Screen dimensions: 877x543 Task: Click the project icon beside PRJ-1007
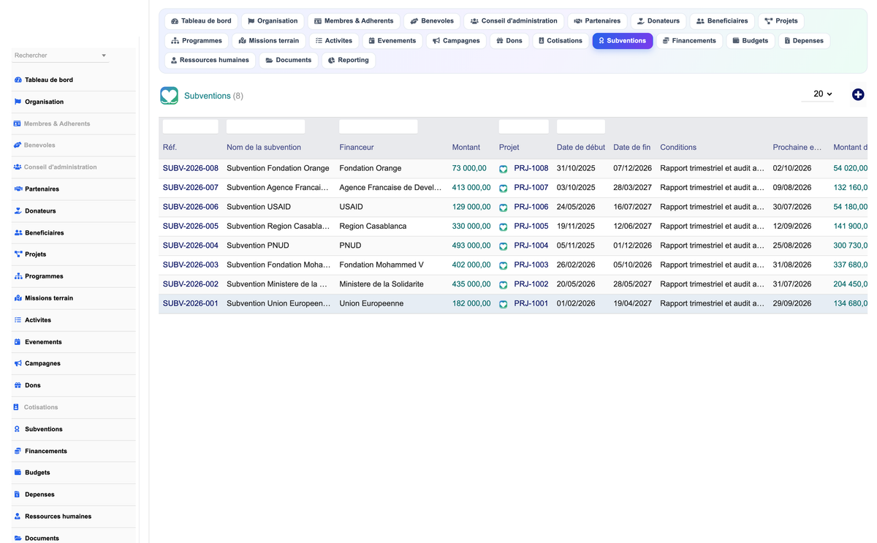pyautogui.click(x=504, y=188)
